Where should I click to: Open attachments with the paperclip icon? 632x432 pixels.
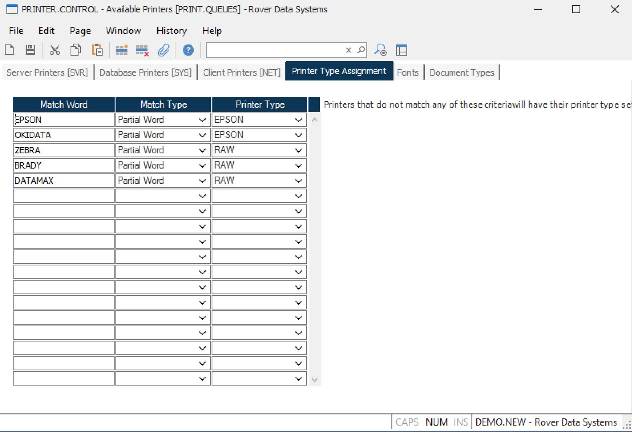click(x=164, y=50)
